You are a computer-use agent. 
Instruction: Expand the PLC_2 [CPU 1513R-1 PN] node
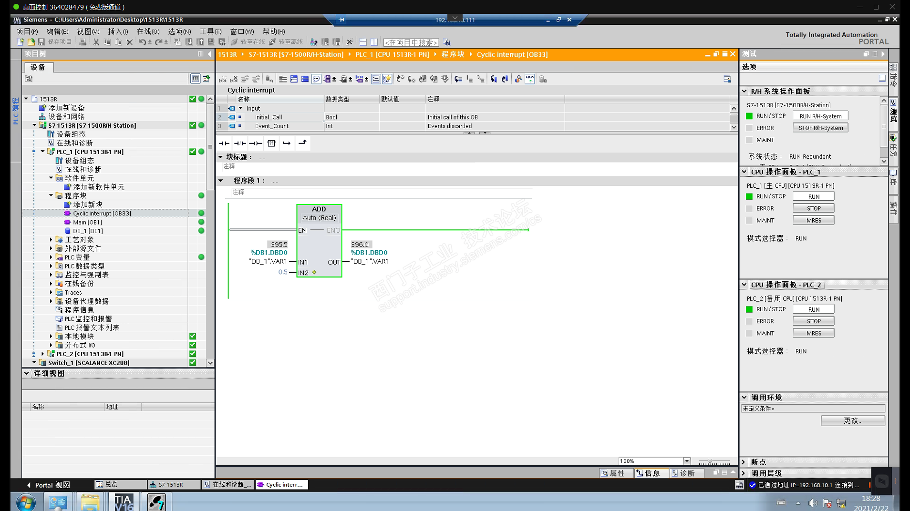point(43,354)
